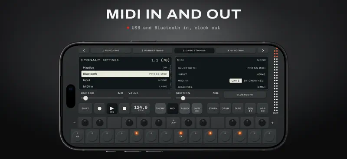Click the settings list scrollbar
347x159 pixels.
[170, 77]
